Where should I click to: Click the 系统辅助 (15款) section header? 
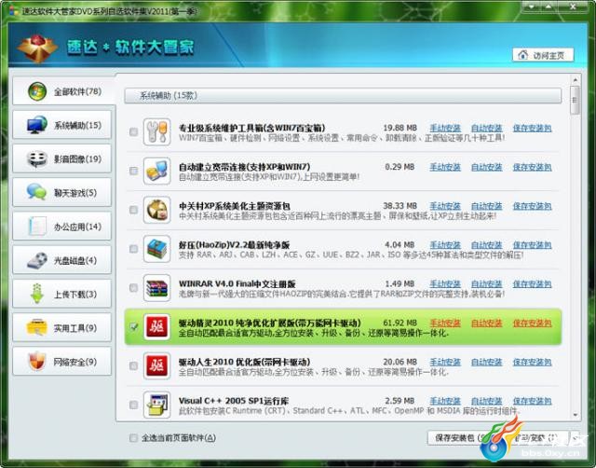[343, 95]
